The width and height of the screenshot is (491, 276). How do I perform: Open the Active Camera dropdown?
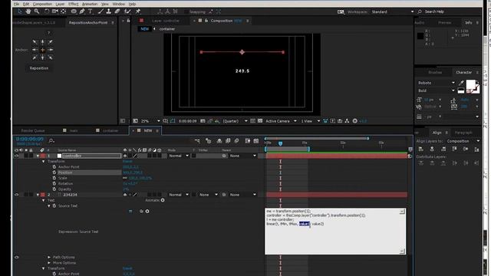[x=281, y=121]
